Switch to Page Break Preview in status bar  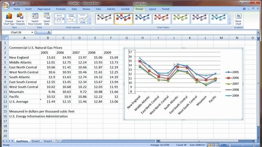click(x=217, y=145)
